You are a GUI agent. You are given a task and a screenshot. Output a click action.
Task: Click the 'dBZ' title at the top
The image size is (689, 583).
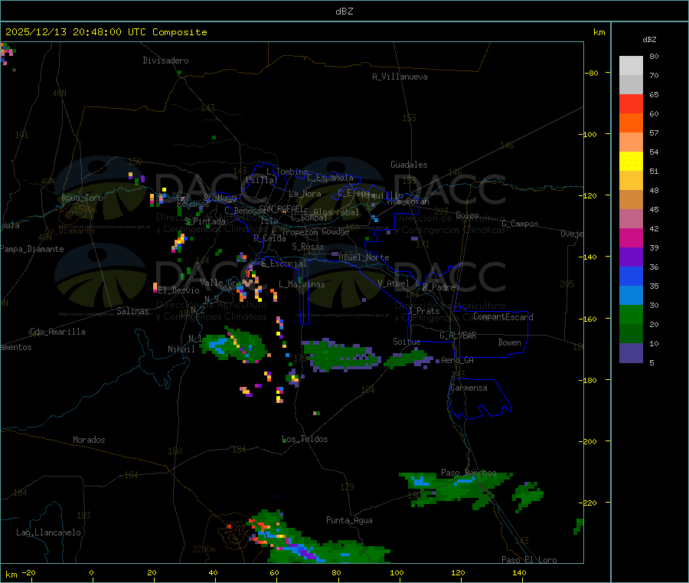344,11
